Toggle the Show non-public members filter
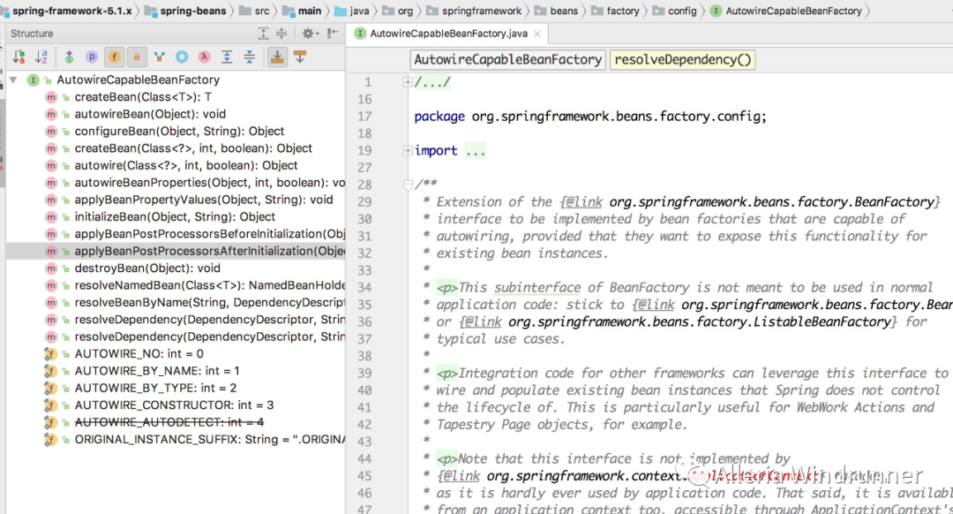953x514 pixels. 137,57
